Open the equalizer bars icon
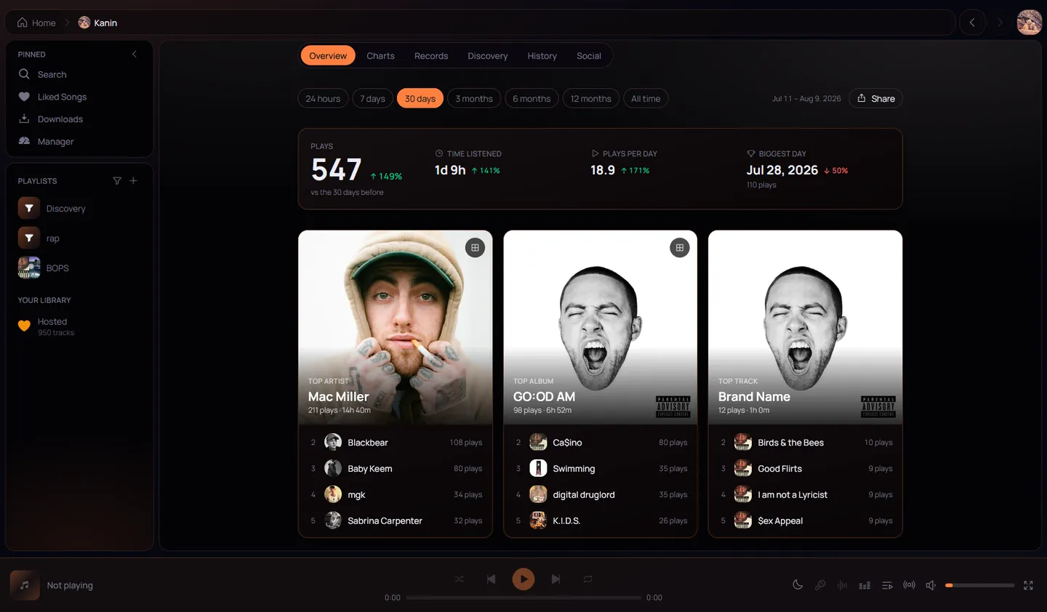Image resolution: width=1047 pixels, height=612 pixels. point(865,585)
